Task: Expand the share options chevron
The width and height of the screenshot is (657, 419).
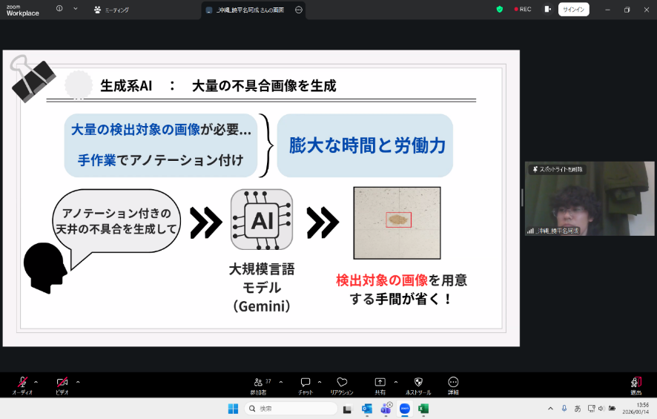Action: 395,382
